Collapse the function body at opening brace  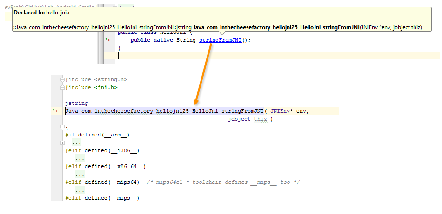pyautogui.click(x=62, y=127)
